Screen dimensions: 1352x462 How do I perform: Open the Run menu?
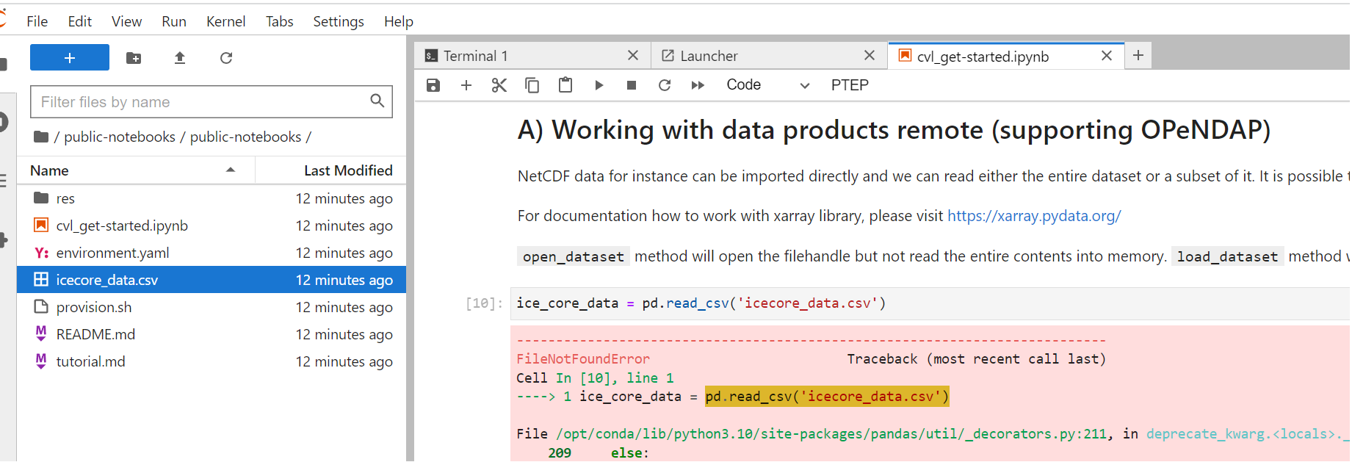click(x=174, y=21)
